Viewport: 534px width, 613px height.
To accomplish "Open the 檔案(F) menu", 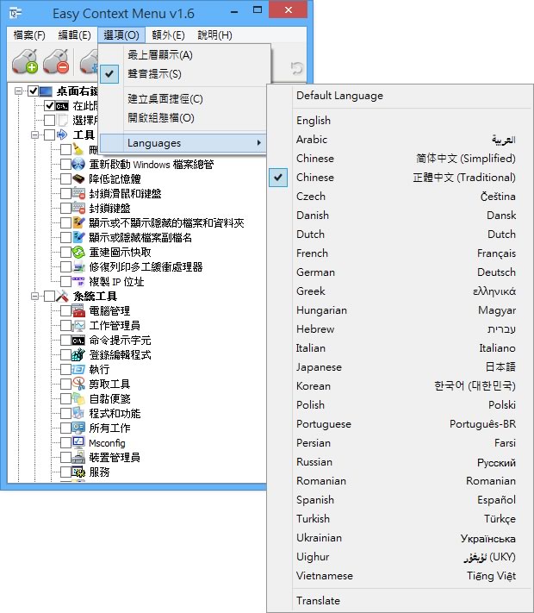I will [x=29, y=35].
